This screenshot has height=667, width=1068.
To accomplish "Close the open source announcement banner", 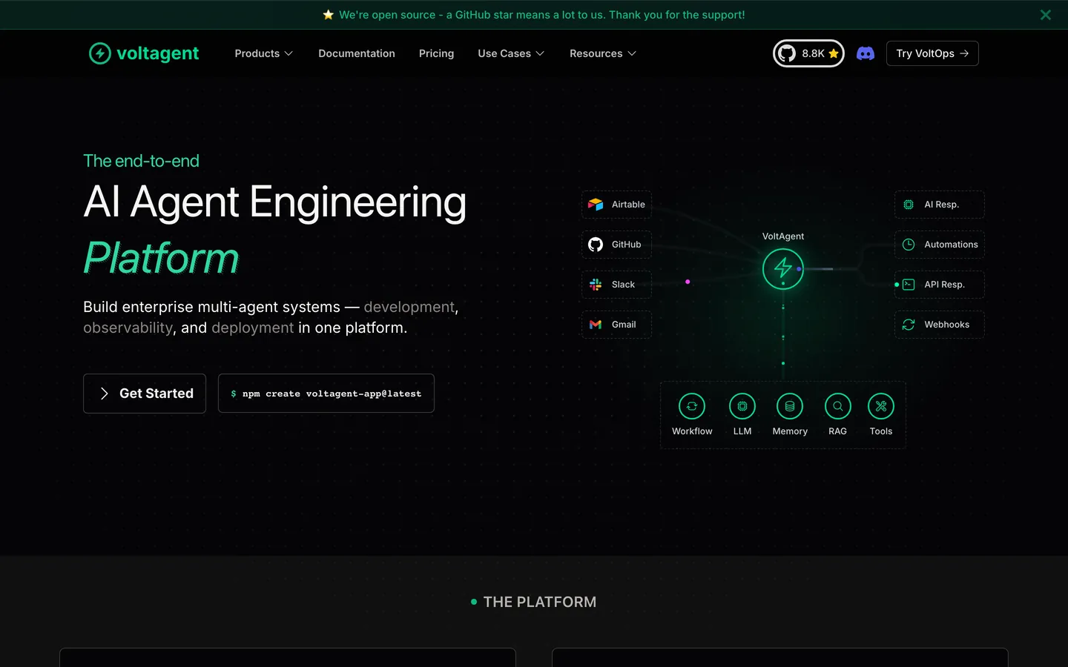I will pyautogui.click(x=1046, y=15).
